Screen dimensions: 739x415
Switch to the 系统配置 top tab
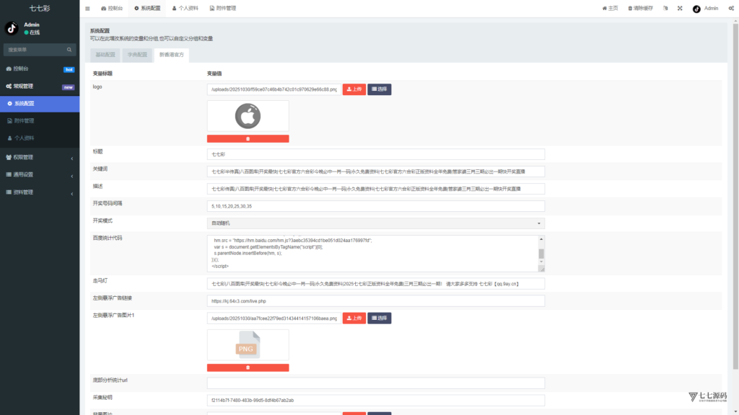pyautogui.click(x=147, y=9)
